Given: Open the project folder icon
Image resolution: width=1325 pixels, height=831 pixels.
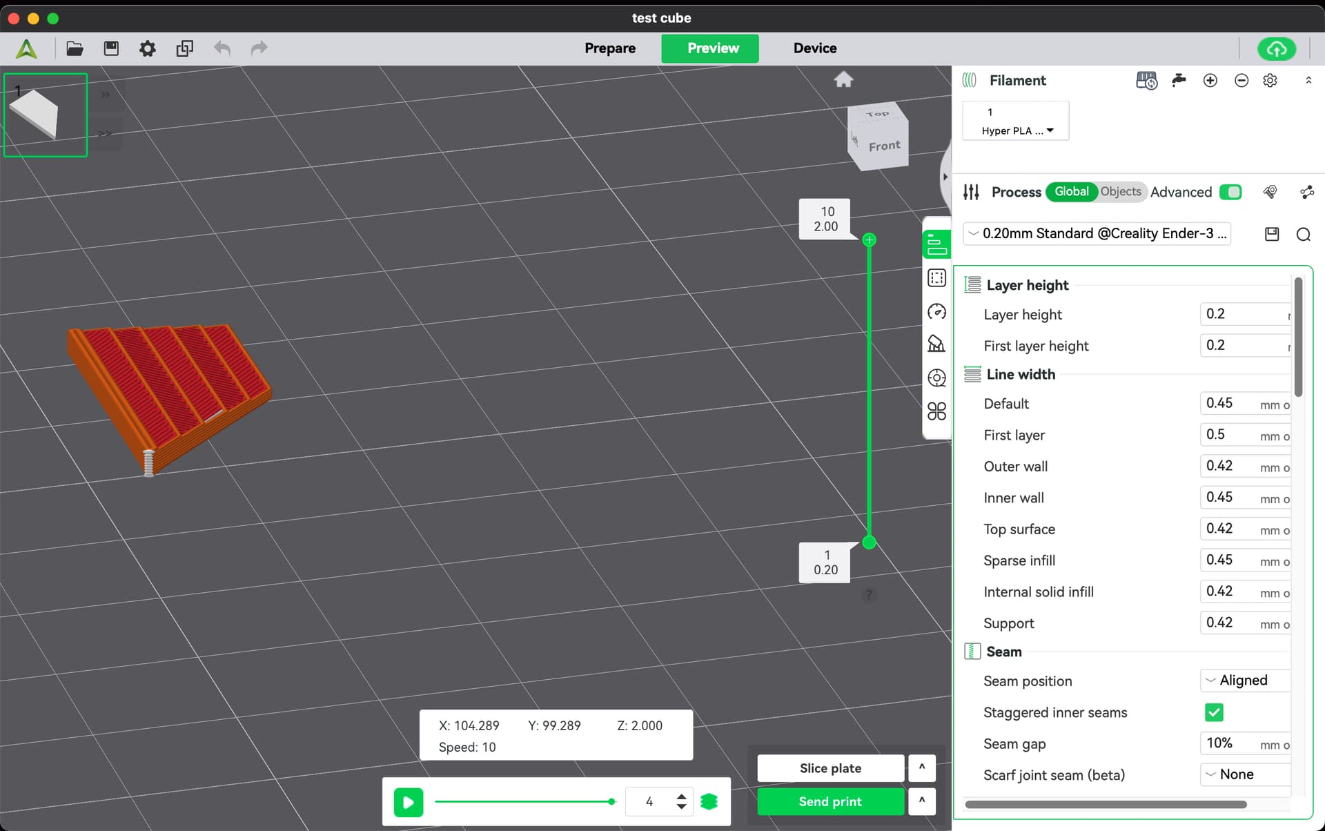Looking at the screenshot, I should [x=75, y=48].
